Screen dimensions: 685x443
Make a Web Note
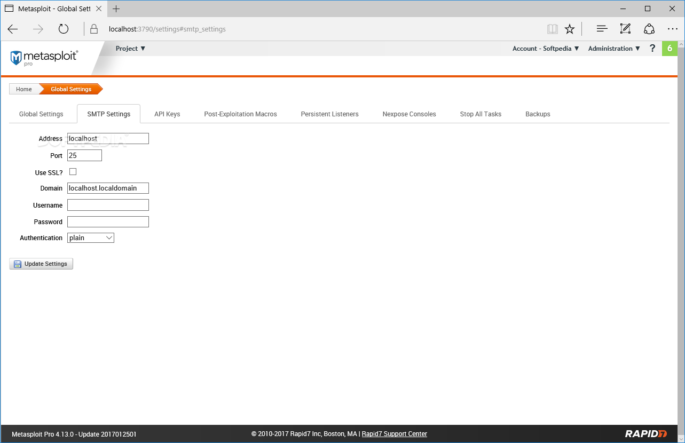(x=625, y=29)
